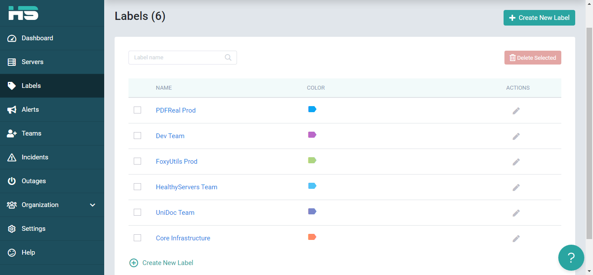Edit HealthyServers Team using pencil icon
Image resolution: width=593 pixels, height=275 pixels.
point(516,188)
